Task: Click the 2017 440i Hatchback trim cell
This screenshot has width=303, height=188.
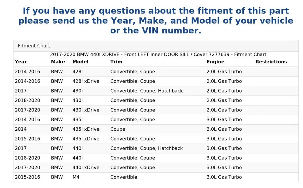Action: 146,148
